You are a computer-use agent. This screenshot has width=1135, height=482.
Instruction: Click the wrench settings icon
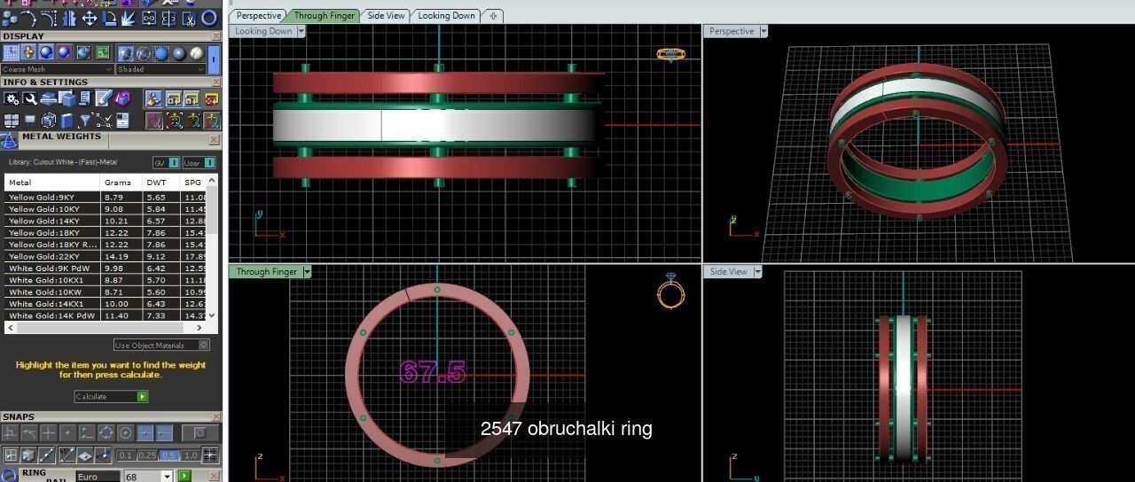[30, 98]
